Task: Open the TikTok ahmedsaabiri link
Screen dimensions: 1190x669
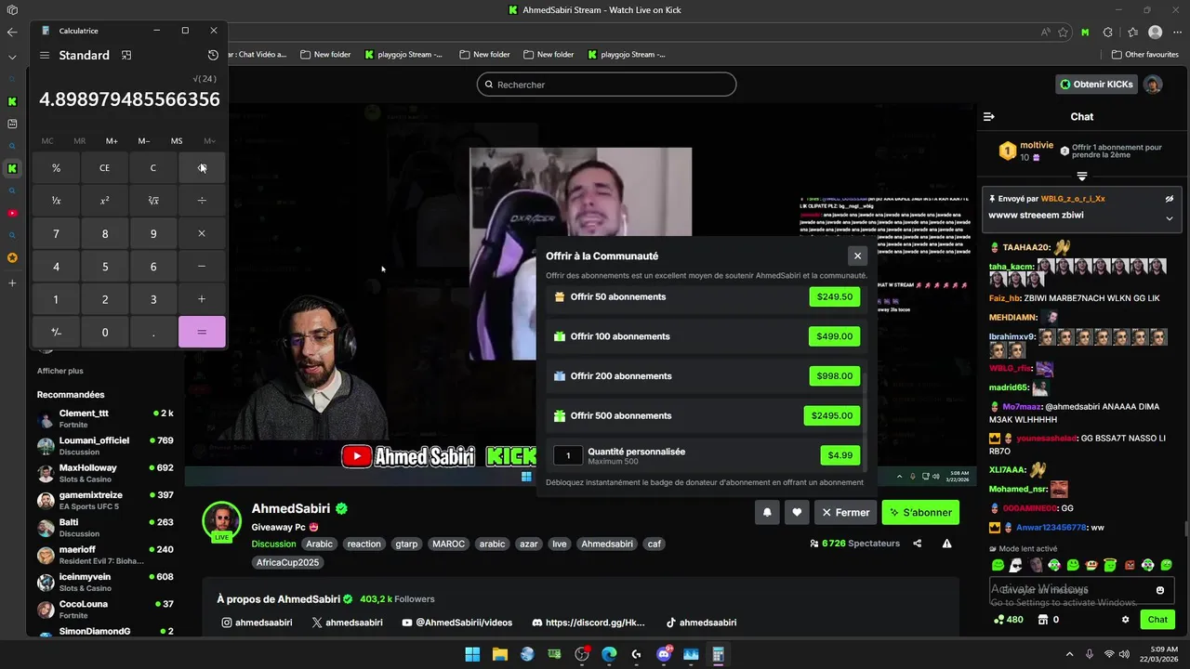Action: [701, 623]
